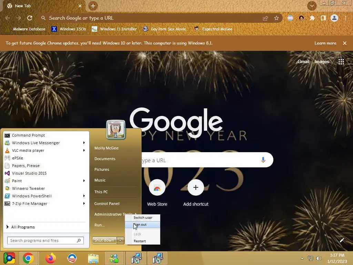
Task: Show hidden system tray icons
Action: click(302, 258)
